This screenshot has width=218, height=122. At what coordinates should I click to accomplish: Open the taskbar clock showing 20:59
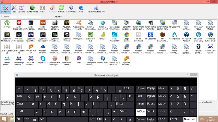tap(210, 119)
